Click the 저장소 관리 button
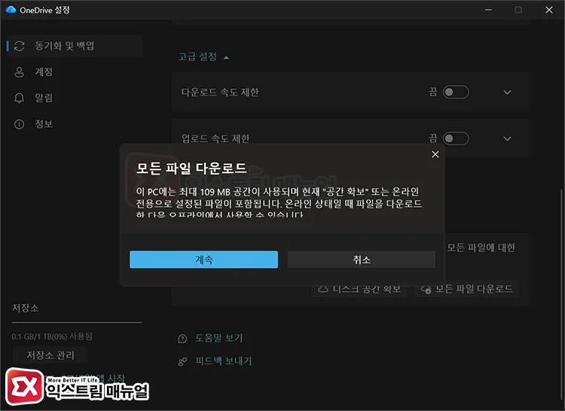The height and width of the screenshot is (411, 565). click(x=50, y=355)
